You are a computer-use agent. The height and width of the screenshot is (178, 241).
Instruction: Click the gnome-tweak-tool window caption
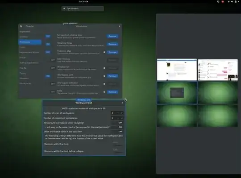click(x=70, y=24)
